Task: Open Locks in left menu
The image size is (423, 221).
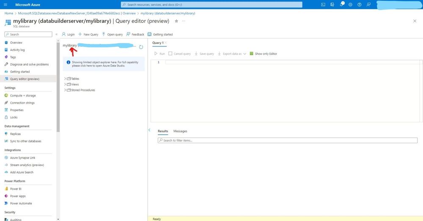Action: [x=14, y=117]
